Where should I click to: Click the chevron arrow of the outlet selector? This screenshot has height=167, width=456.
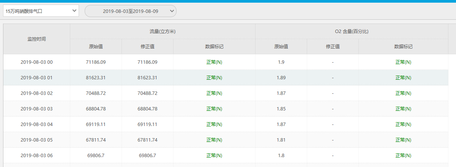click(x=74, y=11)
